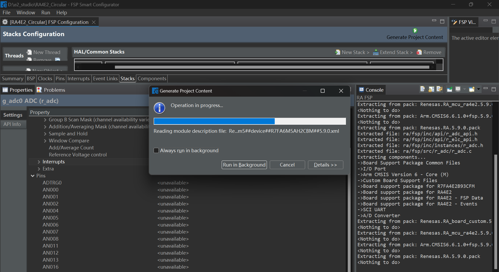Image resolution: width=499 pixels, height=272 pixels.
Task: Expand the Interrupts property group
Action: [39, 162]
